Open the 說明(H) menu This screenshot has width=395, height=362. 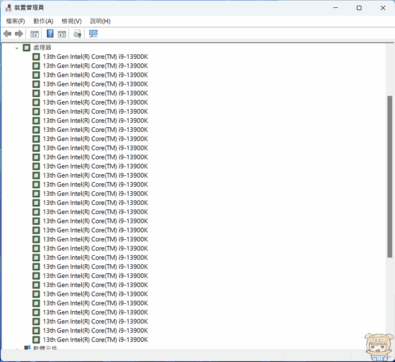point(100,21)
